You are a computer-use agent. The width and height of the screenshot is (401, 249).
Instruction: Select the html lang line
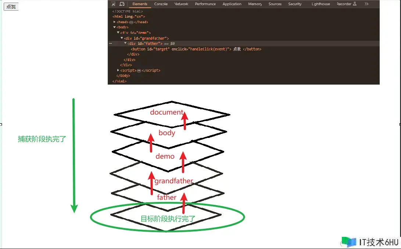[x=129, y=17]
